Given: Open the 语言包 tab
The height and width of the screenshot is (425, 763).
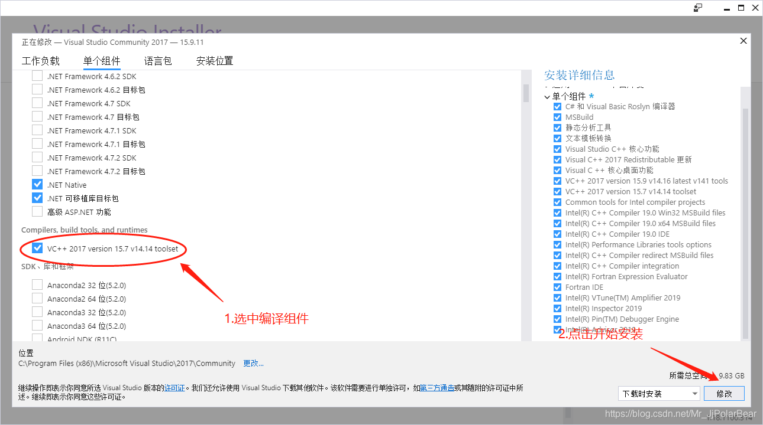Looking at the screenshot, I should click(x=158, y=61).
